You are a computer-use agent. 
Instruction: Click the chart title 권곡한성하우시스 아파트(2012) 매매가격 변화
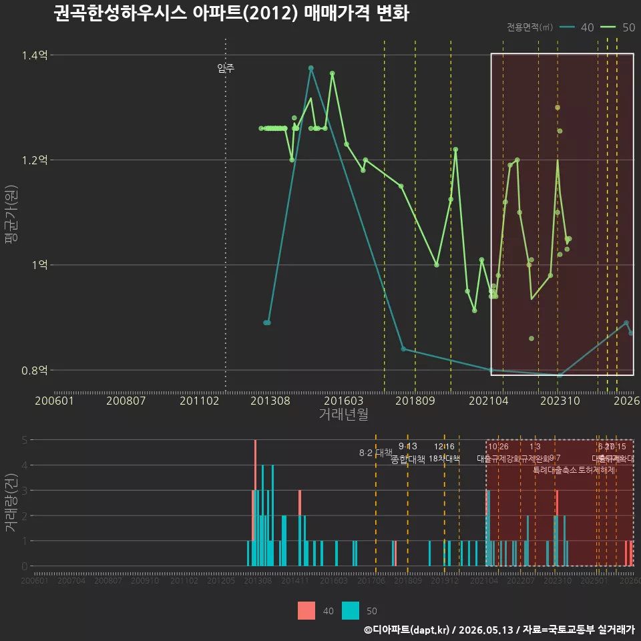tap(232, 13)
